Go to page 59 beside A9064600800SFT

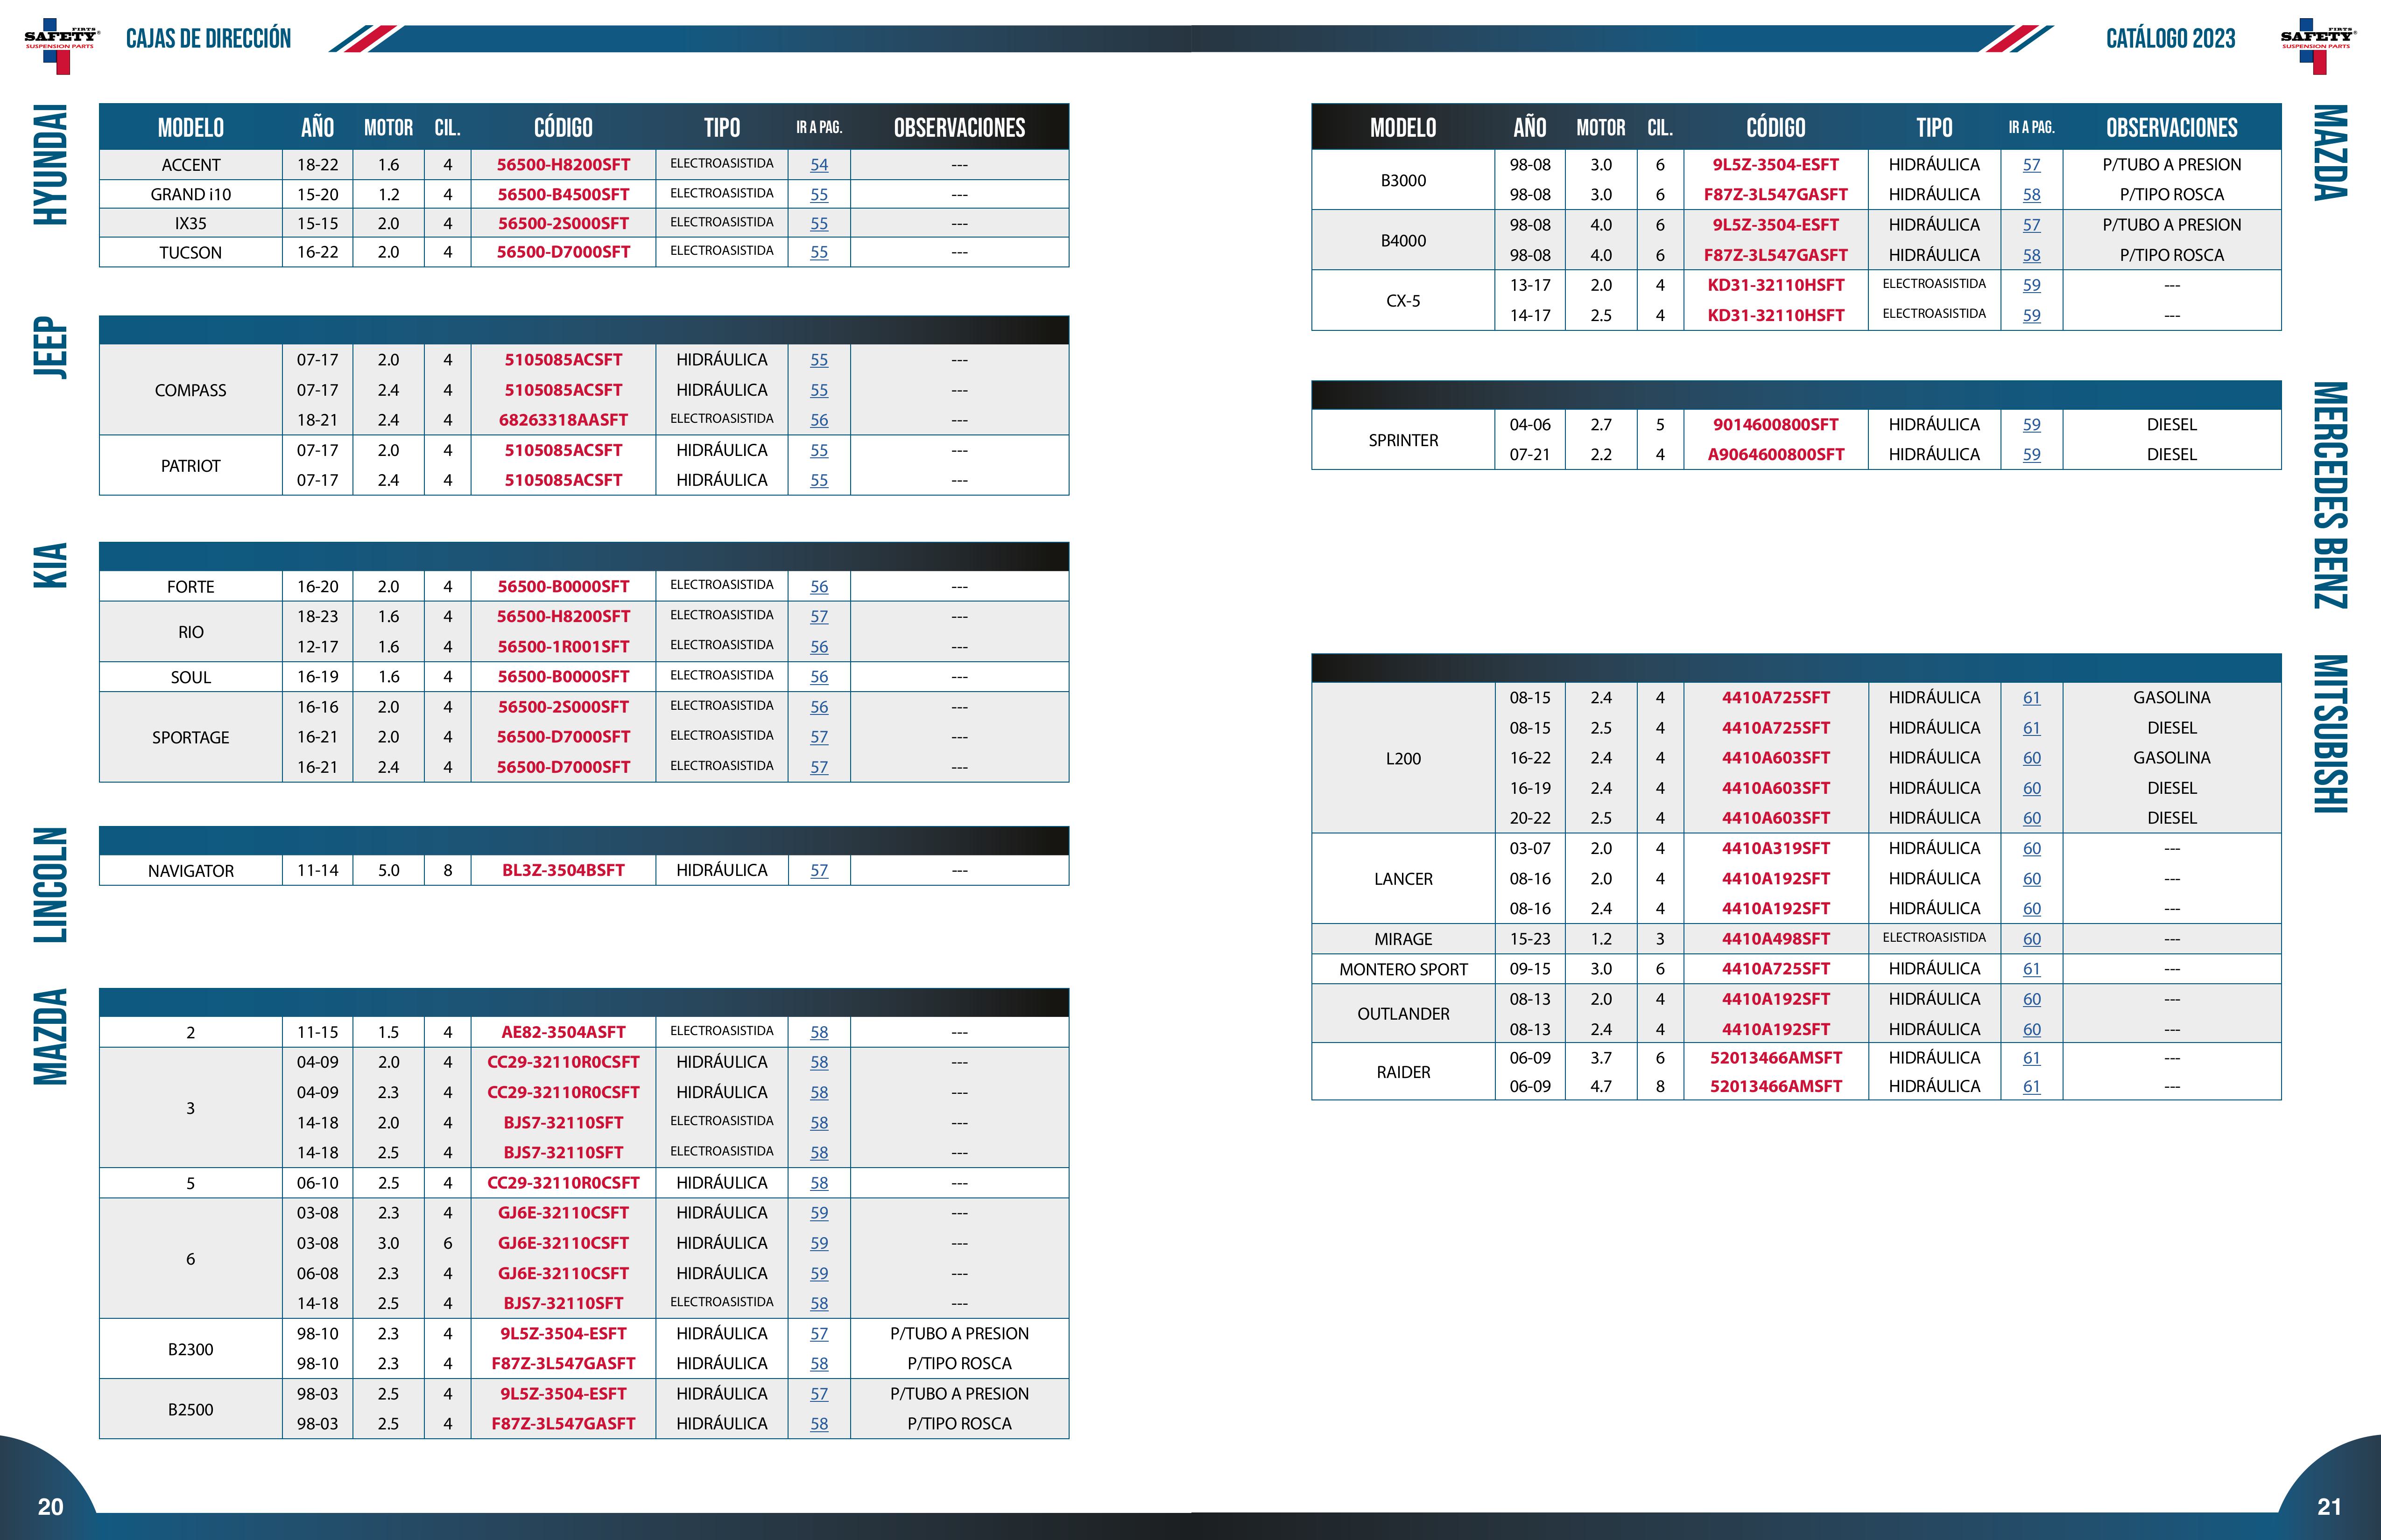coord(2032,455)
